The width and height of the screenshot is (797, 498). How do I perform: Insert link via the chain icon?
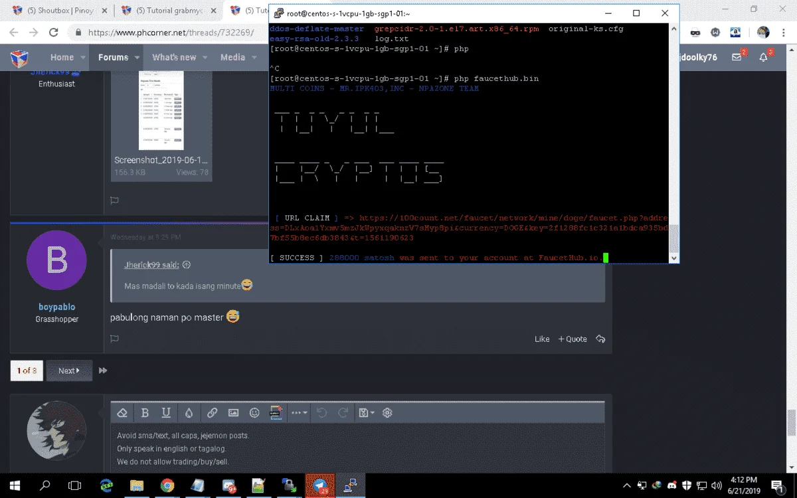coord(212,413)
